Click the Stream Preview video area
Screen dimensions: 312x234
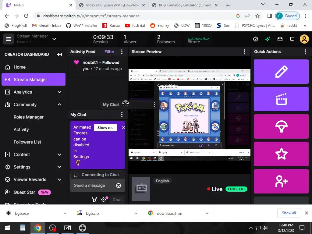pyautogui.click(x=190, y=115)
